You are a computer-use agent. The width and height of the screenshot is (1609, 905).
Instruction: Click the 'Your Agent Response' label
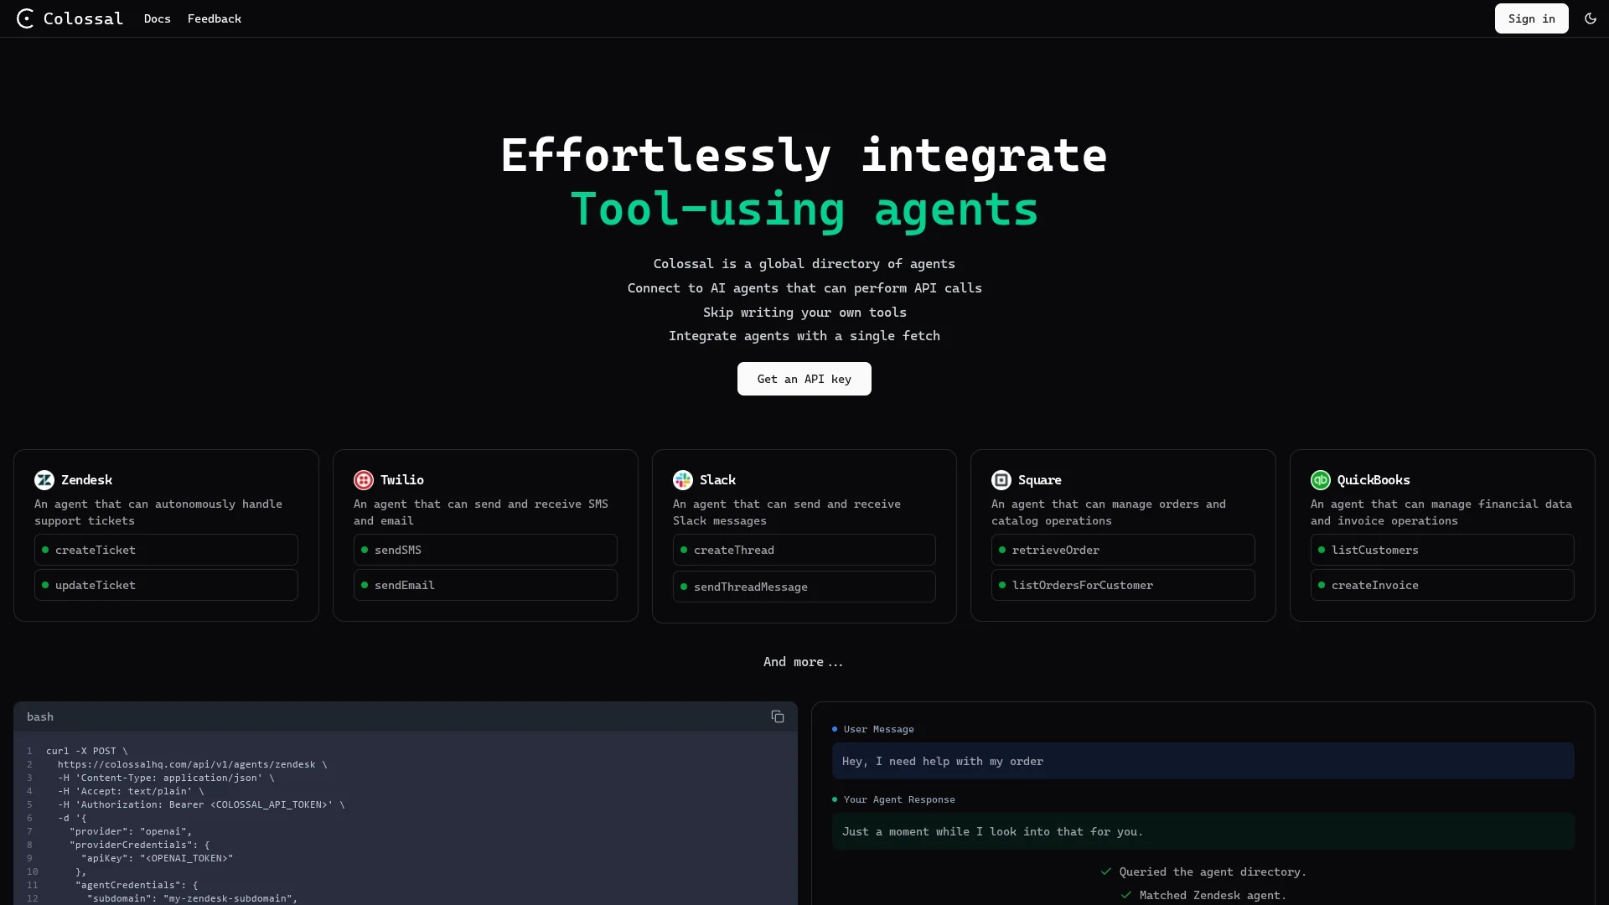coord(899,799)
